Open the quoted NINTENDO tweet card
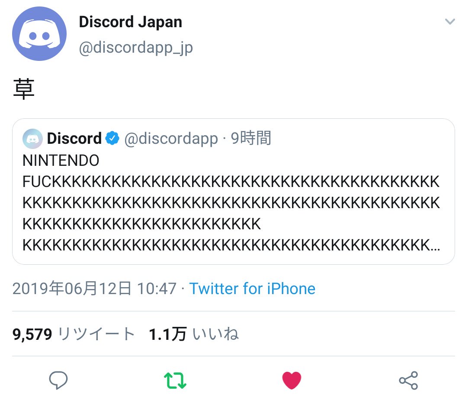 click(x=234, y=191)
